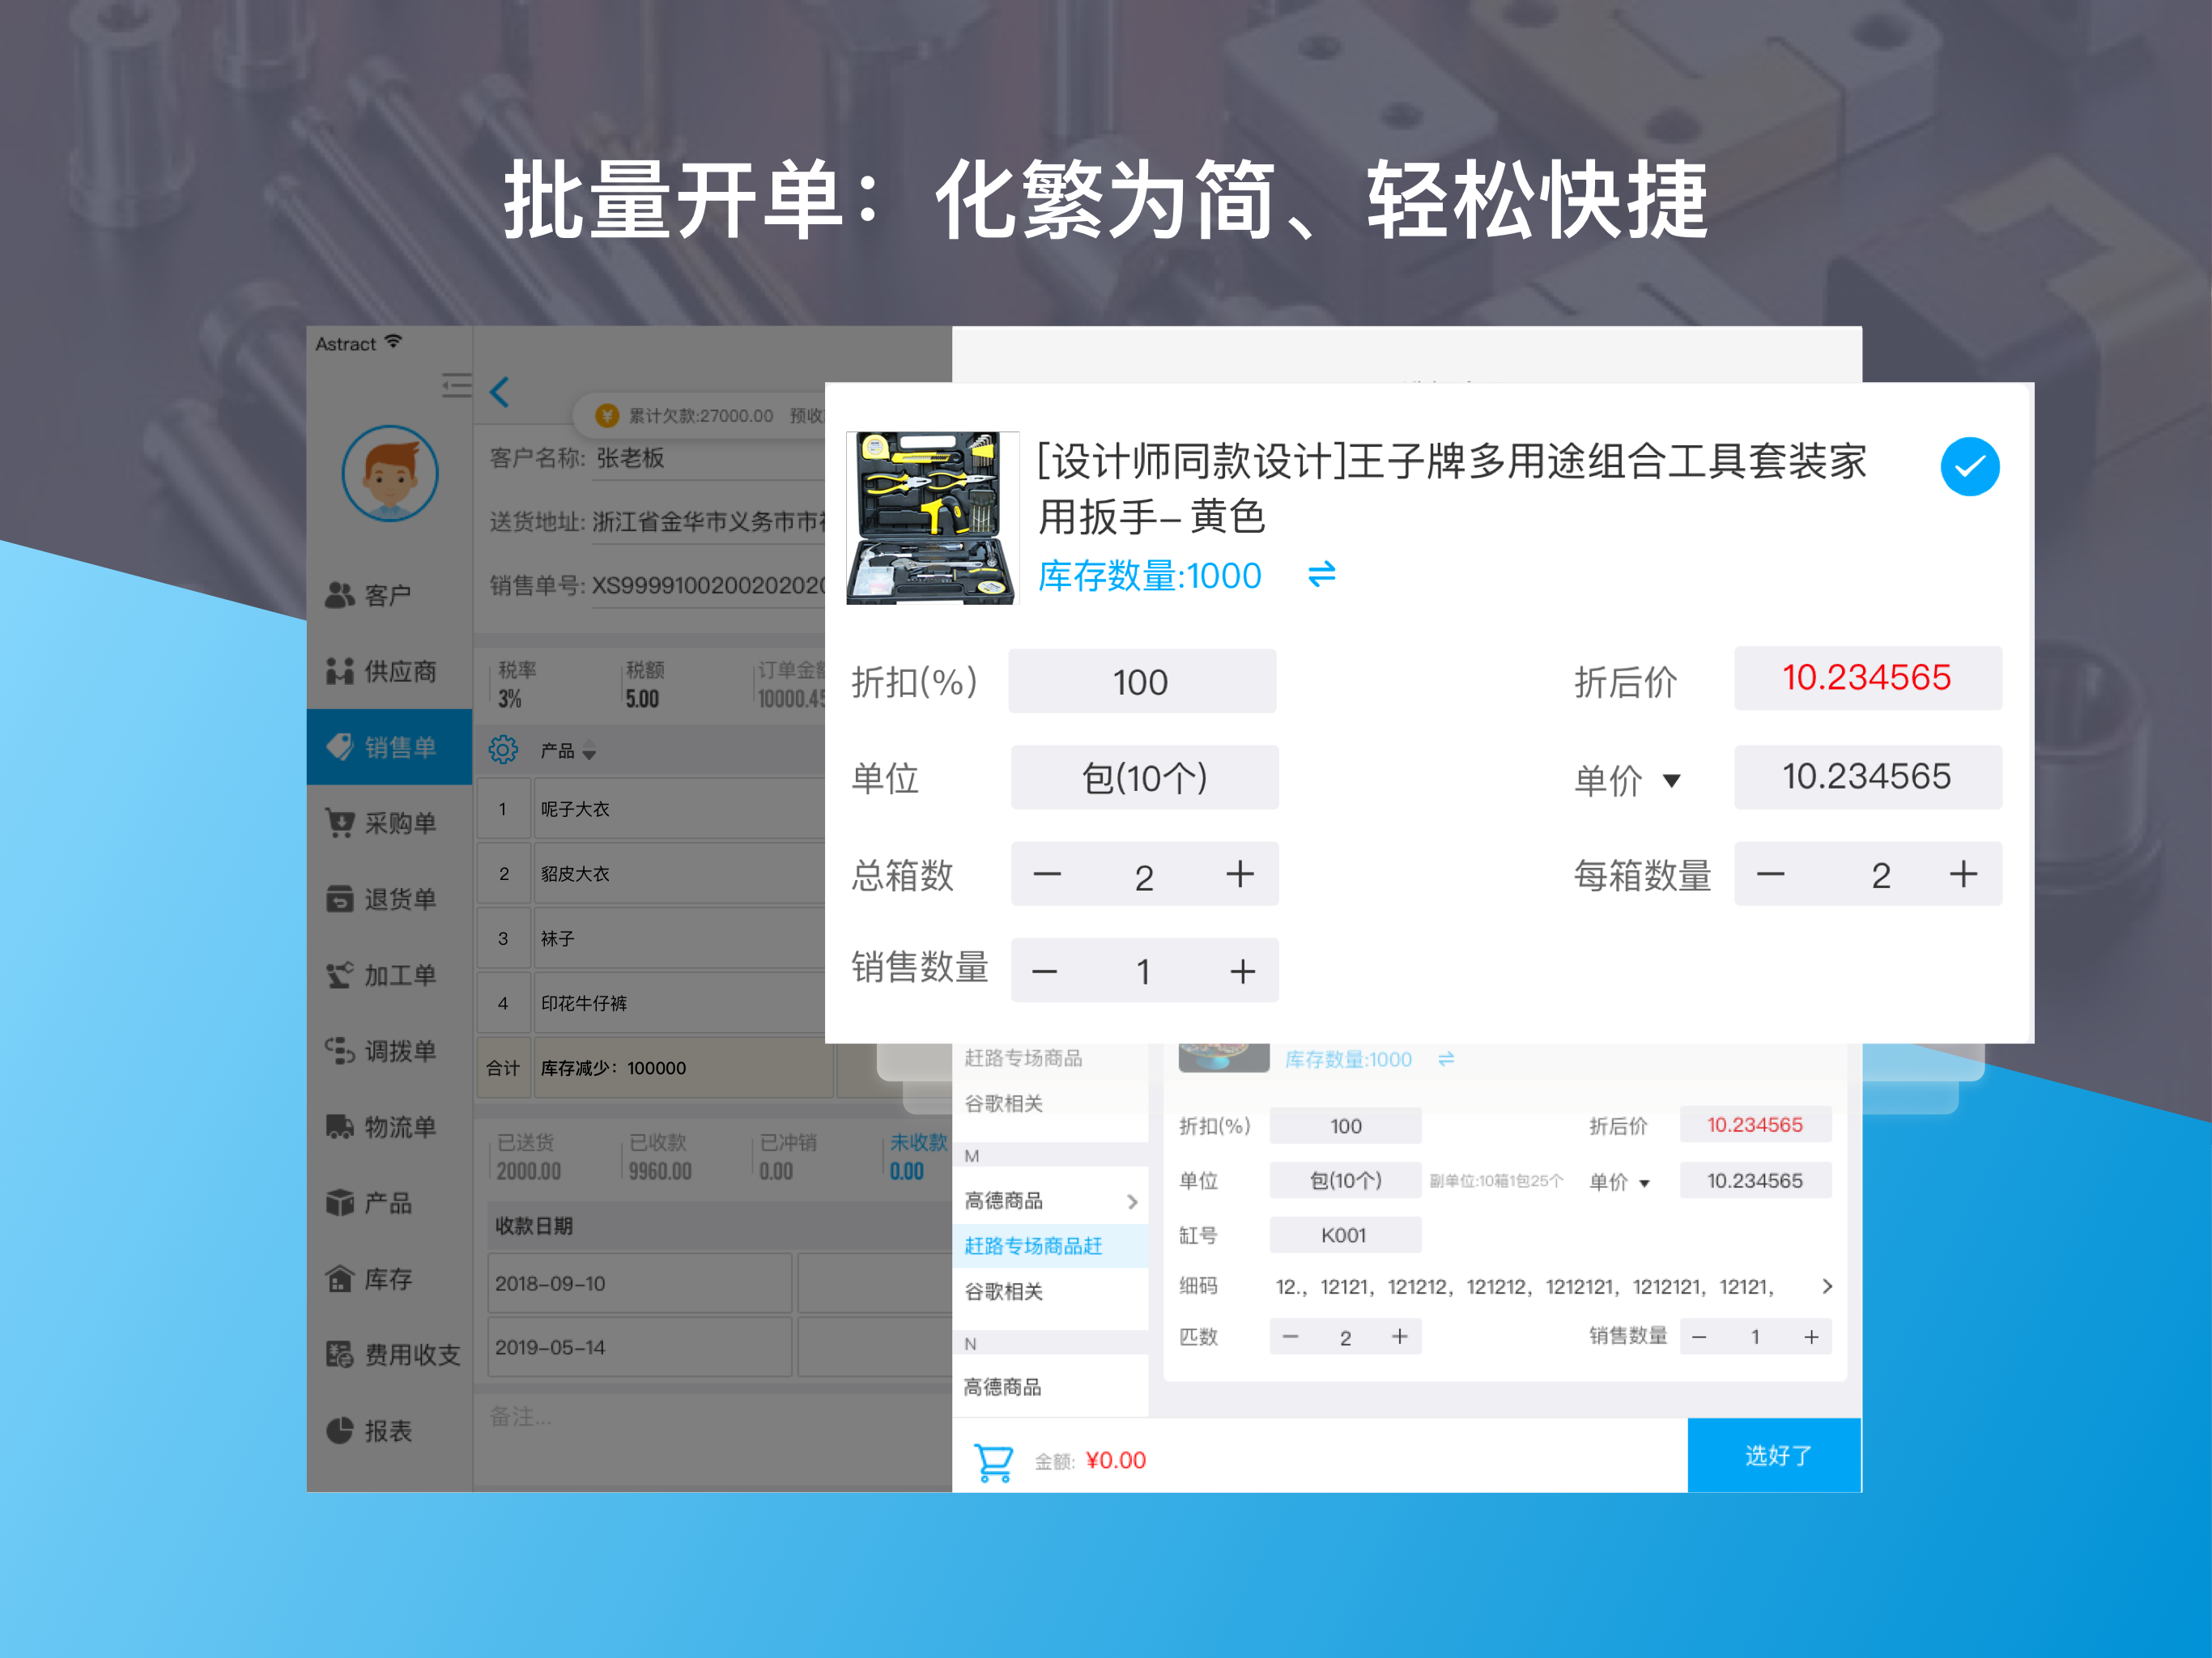Click the toolkit product thumbnail image

[931, 518]
